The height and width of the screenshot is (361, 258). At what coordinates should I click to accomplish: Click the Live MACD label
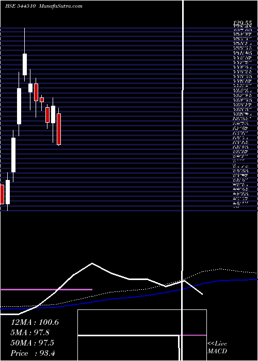[x=217, y=347]
